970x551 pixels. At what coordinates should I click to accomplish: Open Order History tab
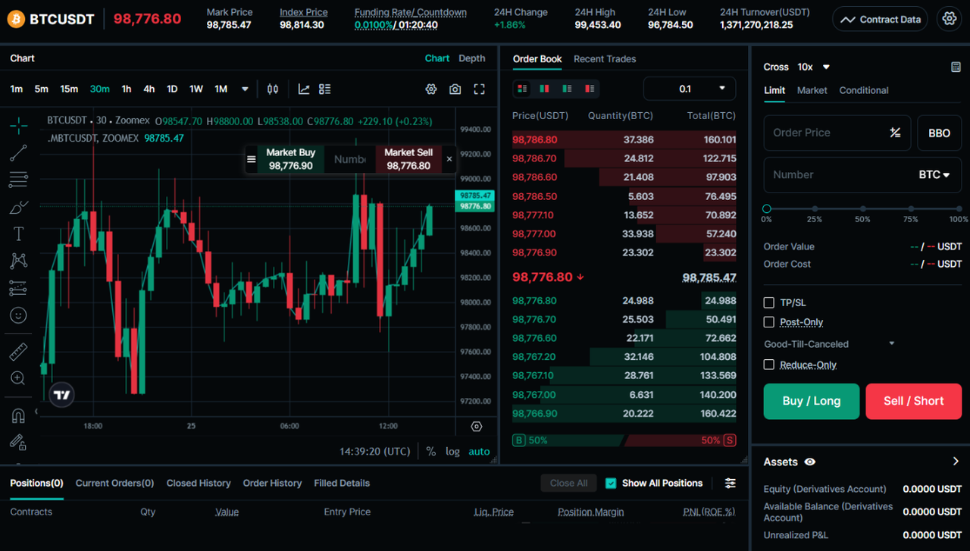click(x=272, y=483)
